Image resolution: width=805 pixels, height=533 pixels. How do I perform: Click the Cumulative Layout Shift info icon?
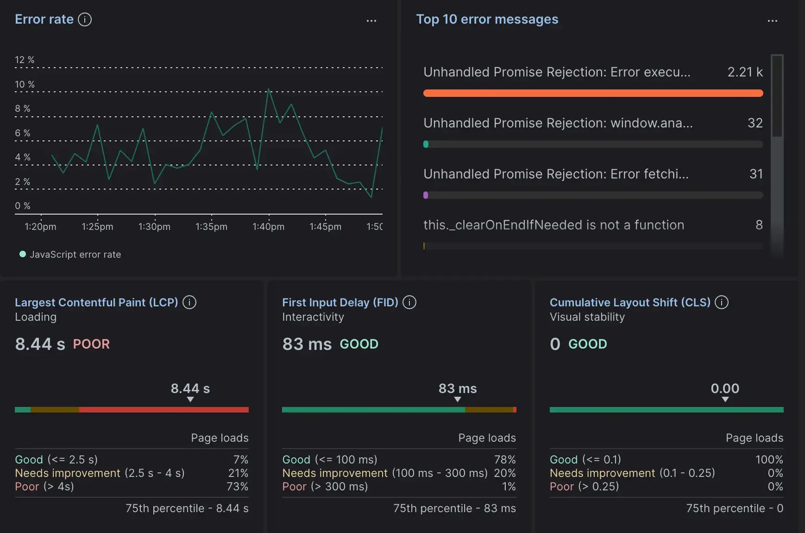click(x=722, y=302)
